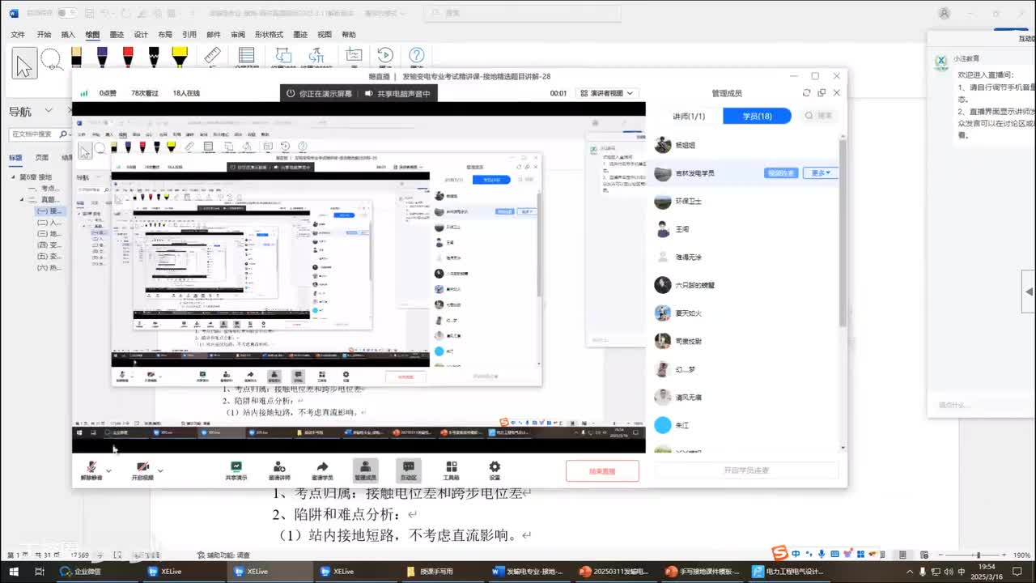This screenshot has width=1036, height=583.
Task: Refresh the 管理成员 member list
Action: click(807, 93)
